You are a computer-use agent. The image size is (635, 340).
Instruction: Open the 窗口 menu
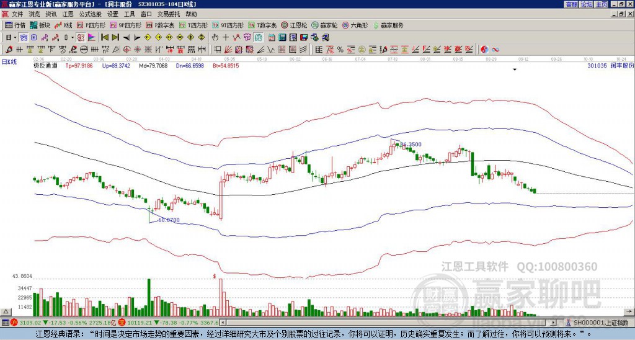coord(146,14)
